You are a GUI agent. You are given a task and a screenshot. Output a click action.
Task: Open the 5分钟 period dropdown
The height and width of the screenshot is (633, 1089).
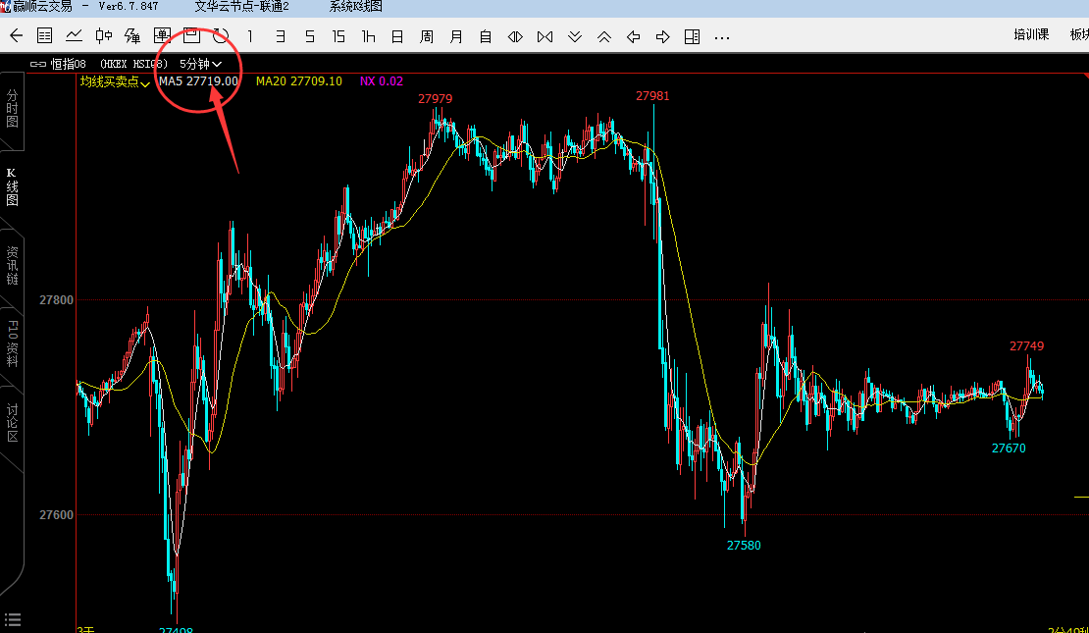pos(201,63)
